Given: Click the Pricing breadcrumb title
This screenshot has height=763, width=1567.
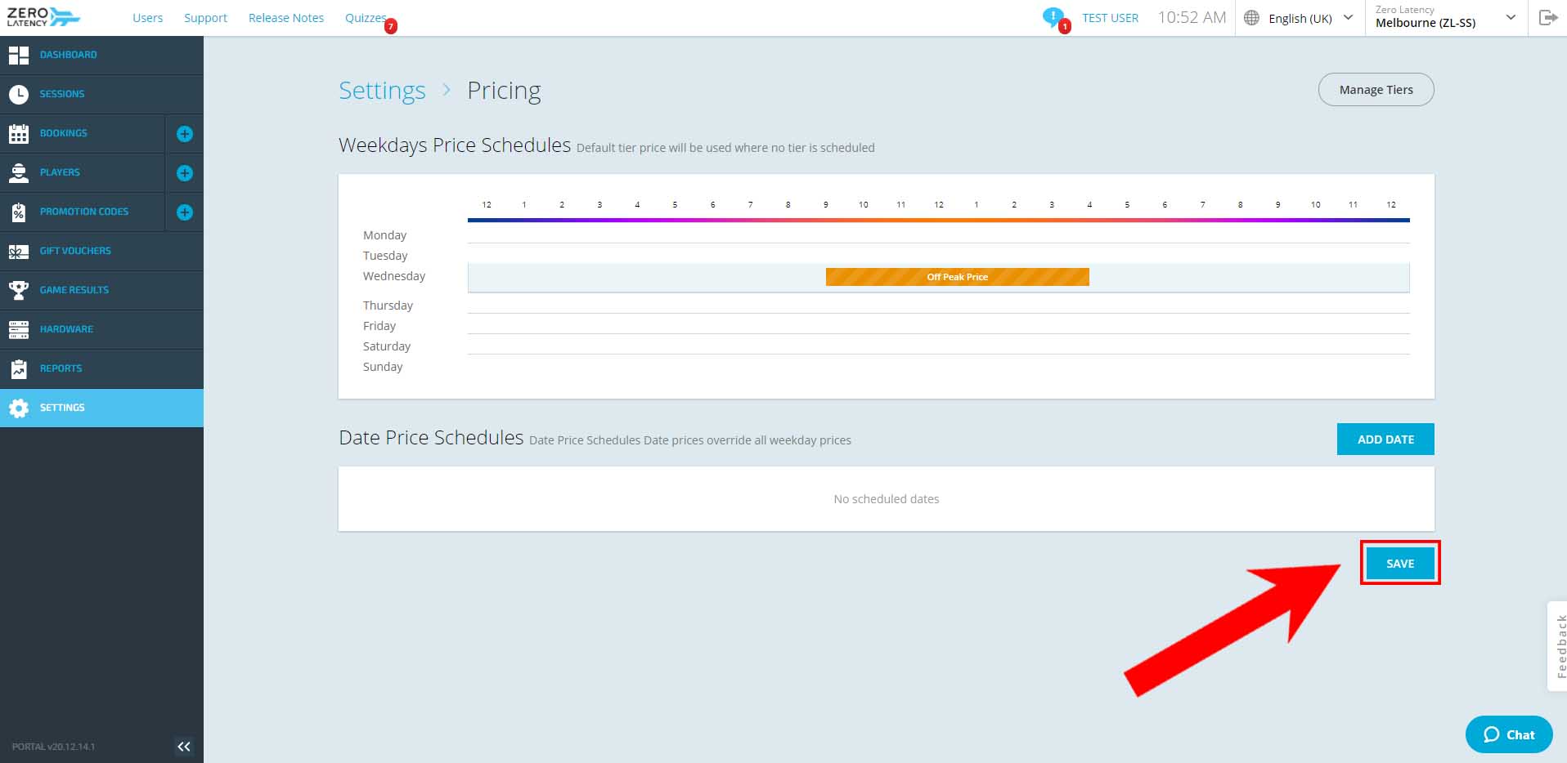Looking at the screenshot, I should (x=504, y=90).
